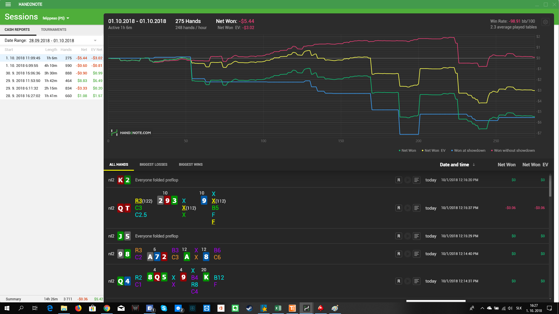Launch Microsoft Edge from the taskbar

point(50,308)
